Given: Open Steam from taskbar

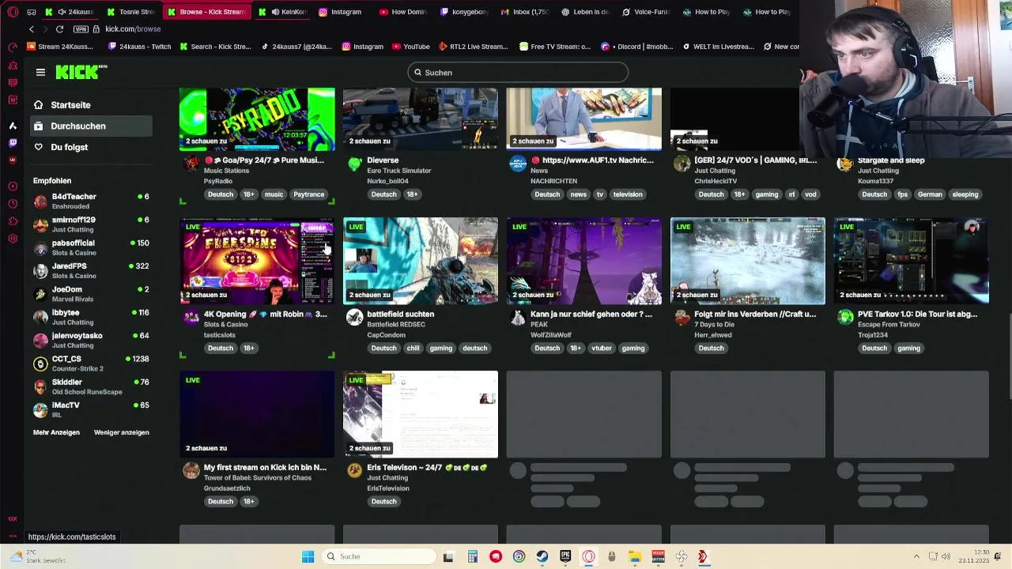Looking at the screenshot, I should coord(542,556).
